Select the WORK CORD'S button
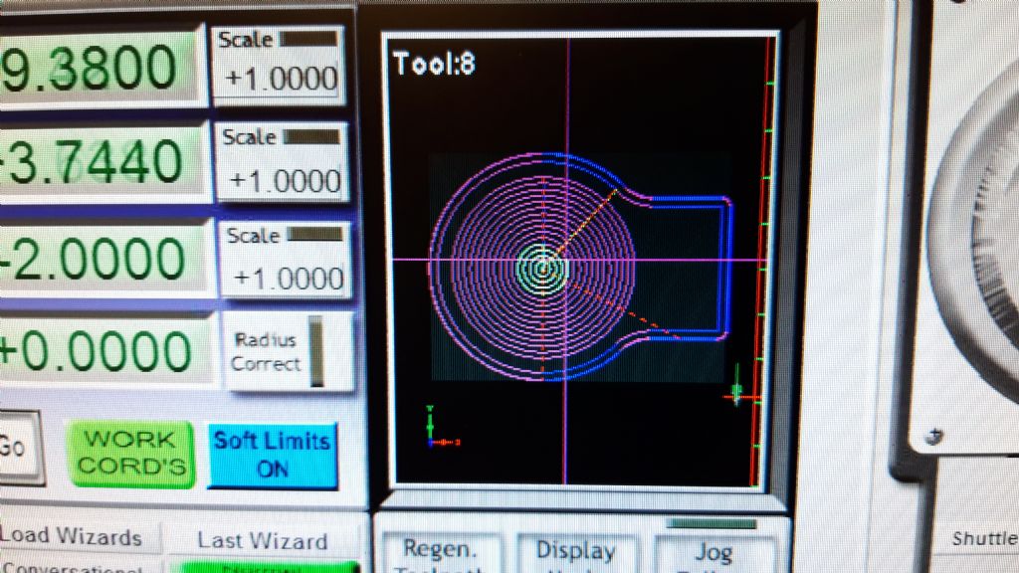1019x573 pixels. [130, 454]
